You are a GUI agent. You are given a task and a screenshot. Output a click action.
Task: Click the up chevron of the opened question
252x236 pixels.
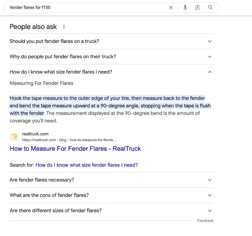point(210,72)
